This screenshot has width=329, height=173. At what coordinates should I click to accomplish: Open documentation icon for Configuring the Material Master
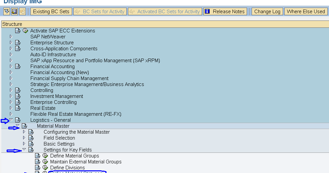tap(31, 132)
